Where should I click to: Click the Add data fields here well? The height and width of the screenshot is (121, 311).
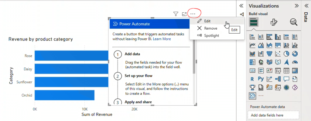tap(273, 115)
